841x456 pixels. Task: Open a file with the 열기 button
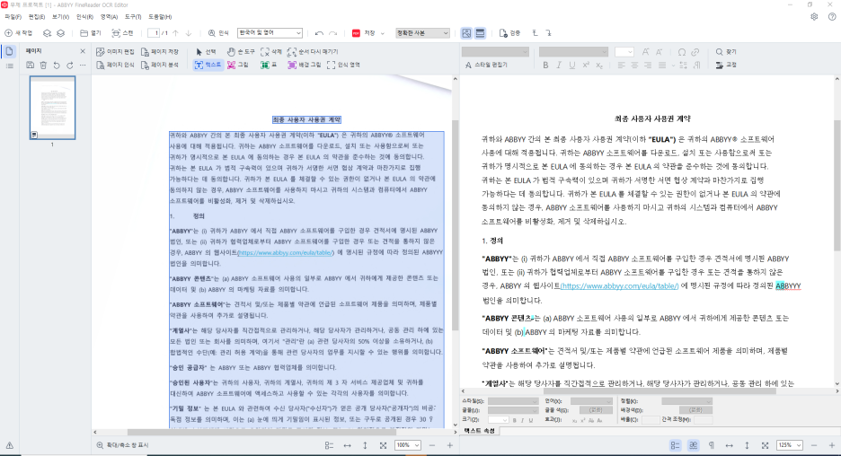click(x=91, y=33)
